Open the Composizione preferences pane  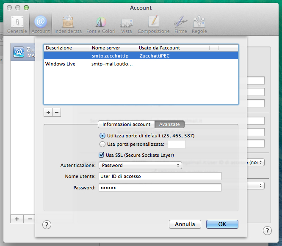[x=154, y=25]
